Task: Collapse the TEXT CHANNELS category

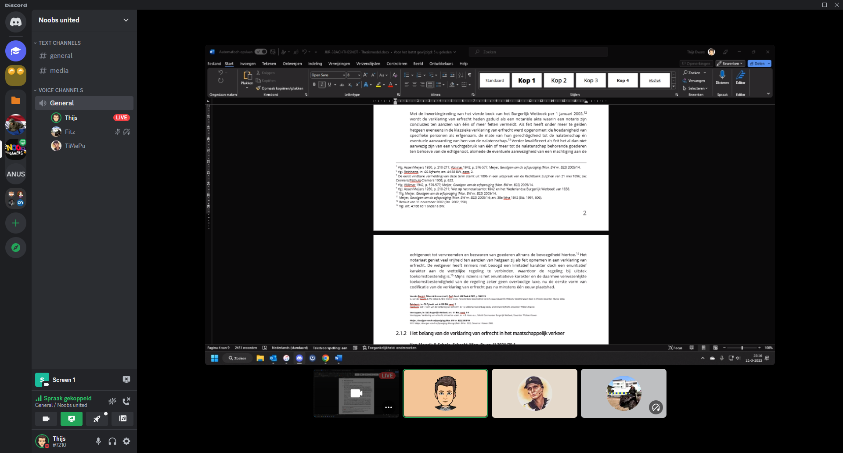Action: [59, 43]
